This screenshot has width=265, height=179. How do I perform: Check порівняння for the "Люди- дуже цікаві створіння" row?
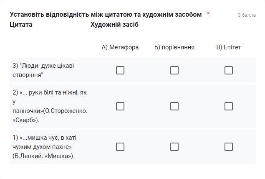click(x=174, y=70)
